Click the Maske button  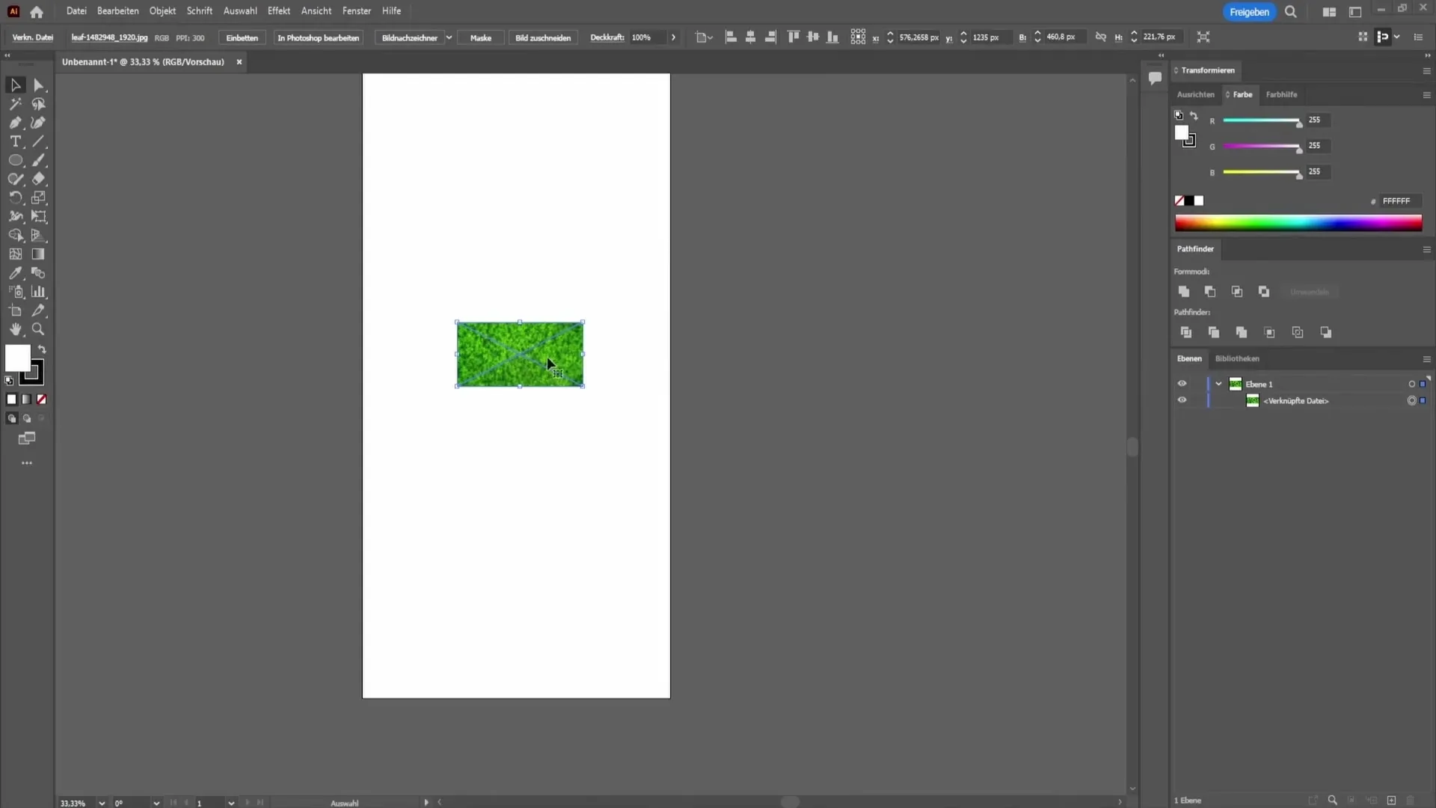click(481, 37)
